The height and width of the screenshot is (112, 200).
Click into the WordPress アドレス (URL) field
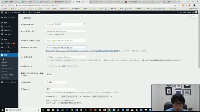pyautogui.click(x=66, y=41)
